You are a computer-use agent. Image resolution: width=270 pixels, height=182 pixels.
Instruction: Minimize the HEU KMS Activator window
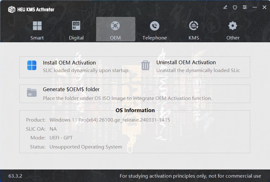[255, 7]
